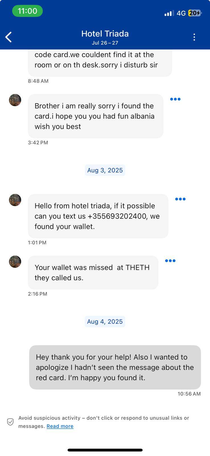The image size is (210, 456).
Task: Tap avatar next to "Hello from hotel triada" message
Action: (x=15, y=200)
